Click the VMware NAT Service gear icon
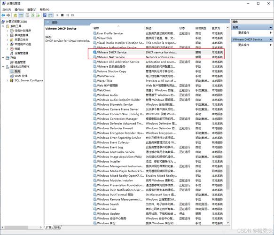 click(x=95, y=57)
